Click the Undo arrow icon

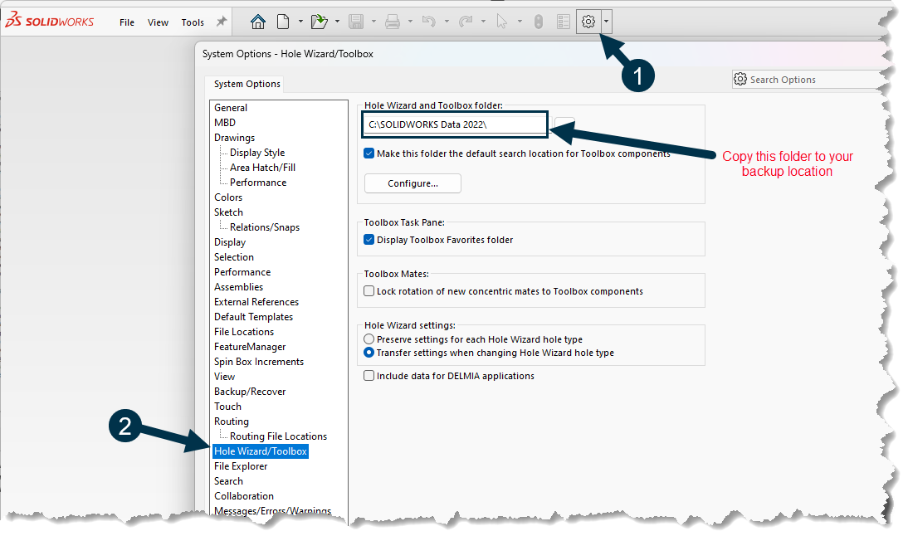point(428,22)
